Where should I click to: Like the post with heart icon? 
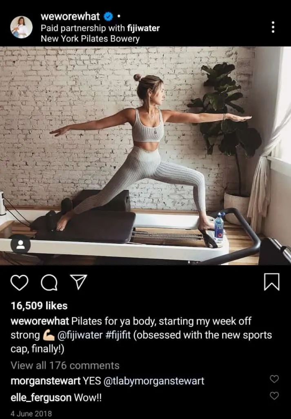point(19,282)
